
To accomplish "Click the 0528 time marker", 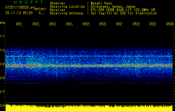I will tap(136, 24).
